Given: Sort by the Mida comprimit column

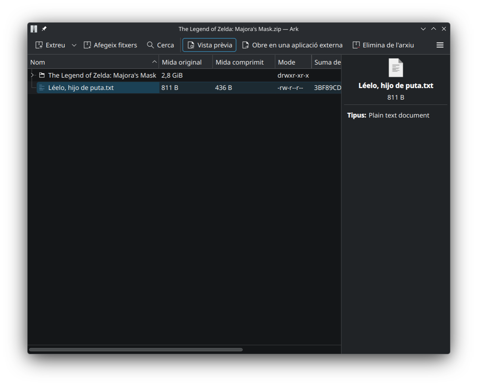Looking at the screenshot, I should pyautogui.click(x=244, y=62).
